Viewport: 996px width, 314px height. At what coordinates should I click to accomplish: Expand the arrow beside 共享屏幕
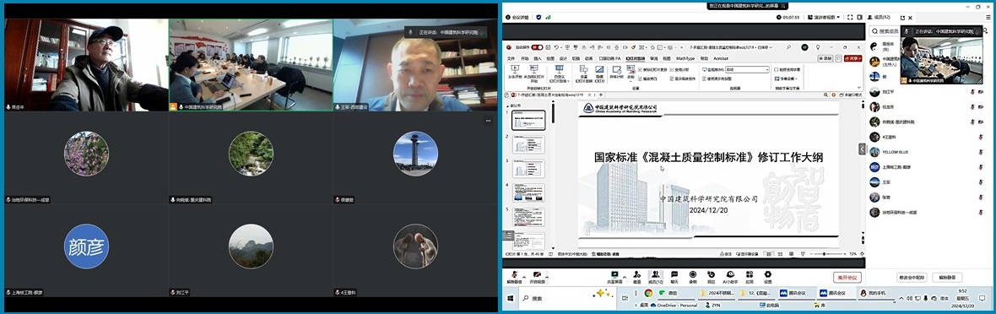point(624,277)
